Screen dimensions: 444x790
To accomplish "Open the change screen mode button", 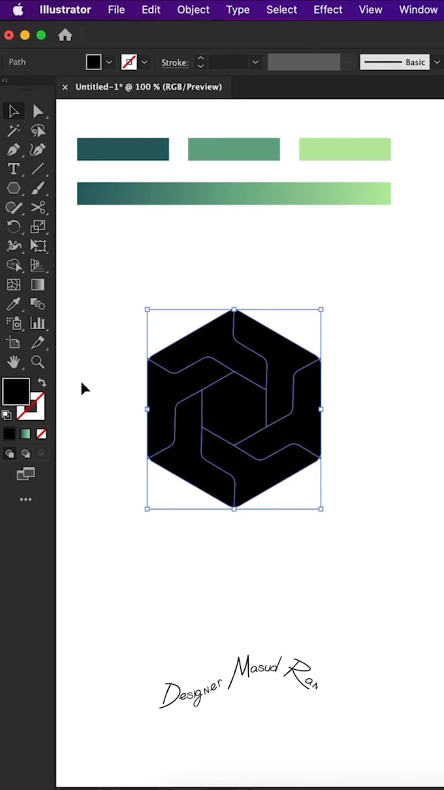I will (25, 474).
